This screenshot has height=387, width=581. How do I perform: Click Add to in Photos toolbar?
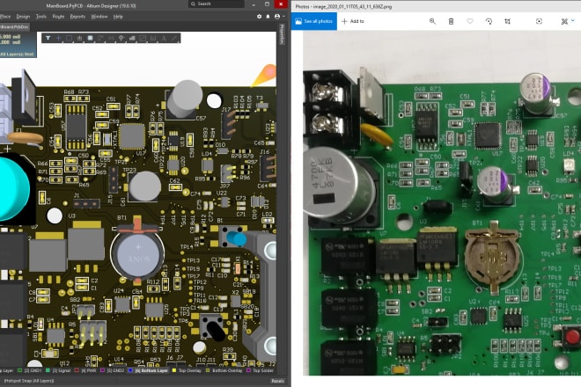click(x=353, y=21)
